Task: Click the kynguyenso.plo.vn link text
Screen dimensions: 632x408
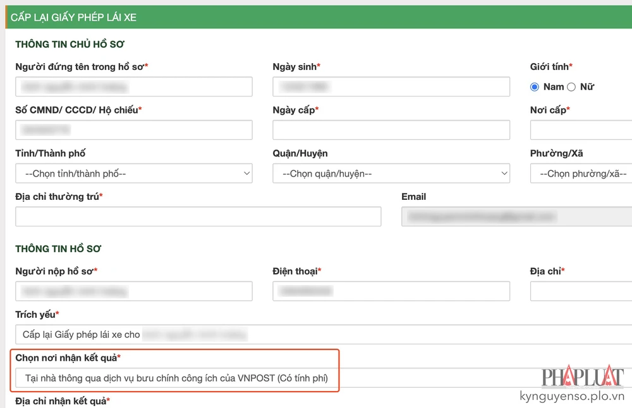Action: 571,397
